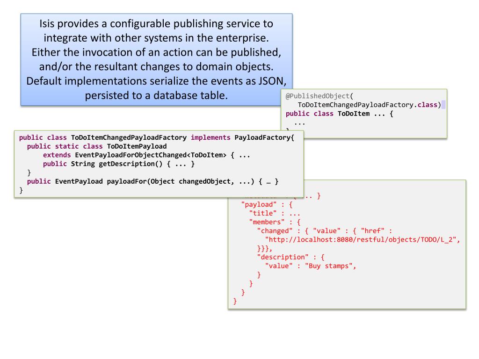Click the highlighted cursor after the closing parenthesis
This screenshot has height=359, width=479.
tap(443, 105)
